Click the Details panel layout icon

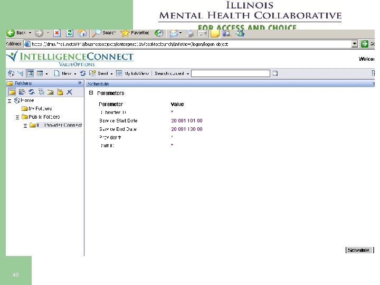(40, 73)
